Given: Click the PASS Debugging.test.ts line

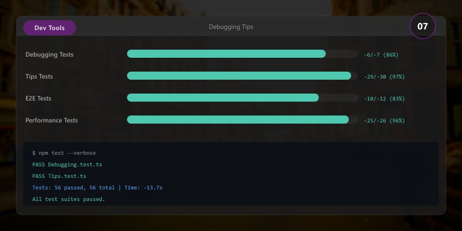Looking at the screenshot, I should [67, 165].
